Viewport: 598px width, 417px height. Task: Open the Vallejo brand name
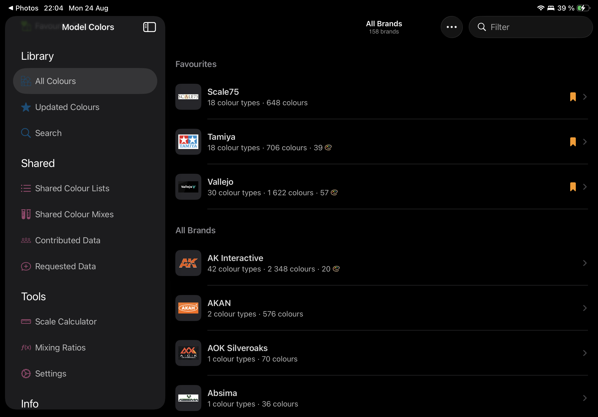tap(220, 182)
